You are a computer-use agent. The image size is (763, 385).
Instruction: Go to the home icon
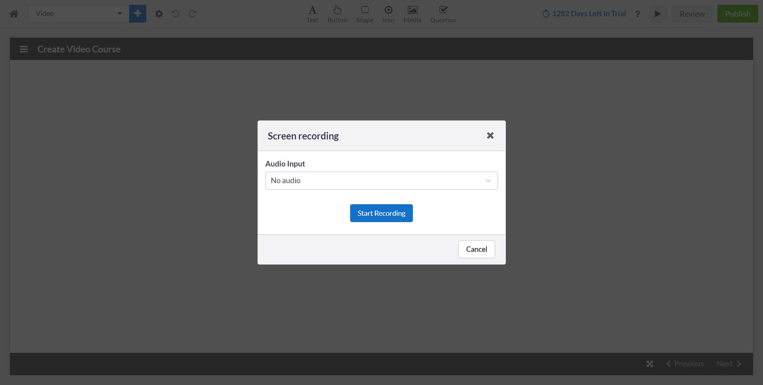click(x=14, y=14)
